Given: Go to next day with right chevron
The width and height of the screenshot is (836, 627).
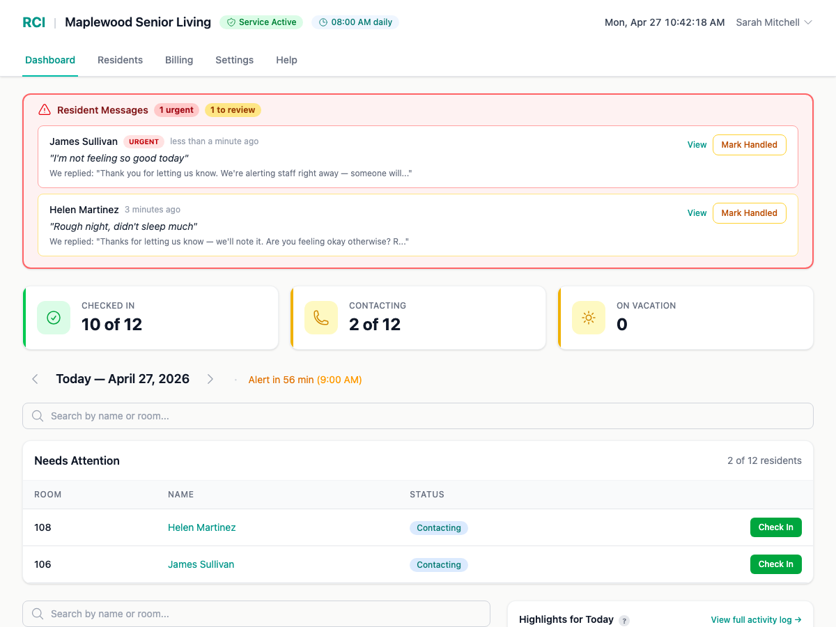Looking at the screenshot, I should click(x=210, y=379).
